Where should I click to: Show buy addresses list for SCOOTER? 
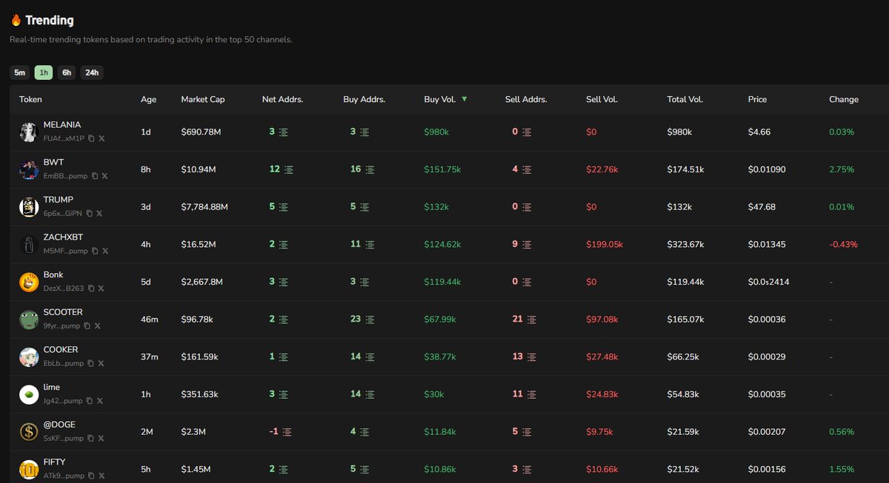pos(370,320)
